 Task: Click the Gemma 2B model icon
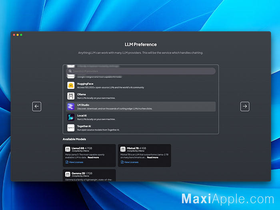coord(68,174)
